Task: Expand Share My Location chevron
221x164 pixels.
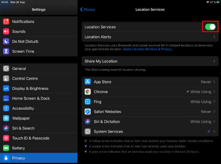Action: [214, 61]
